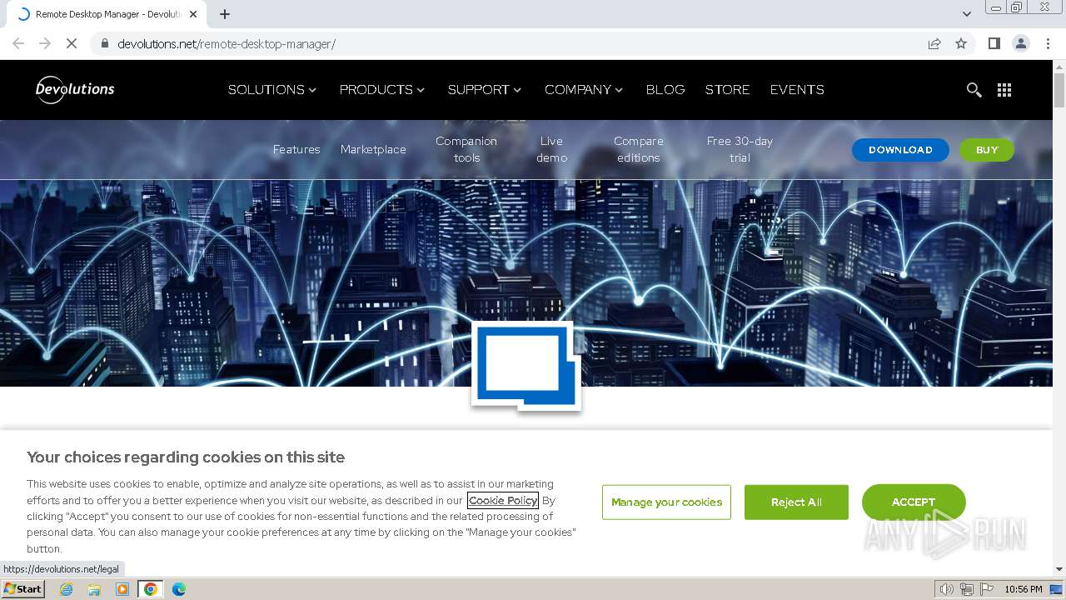Accept cookies with ACCEPT button

pyautogui.click(x=914, y=502)
